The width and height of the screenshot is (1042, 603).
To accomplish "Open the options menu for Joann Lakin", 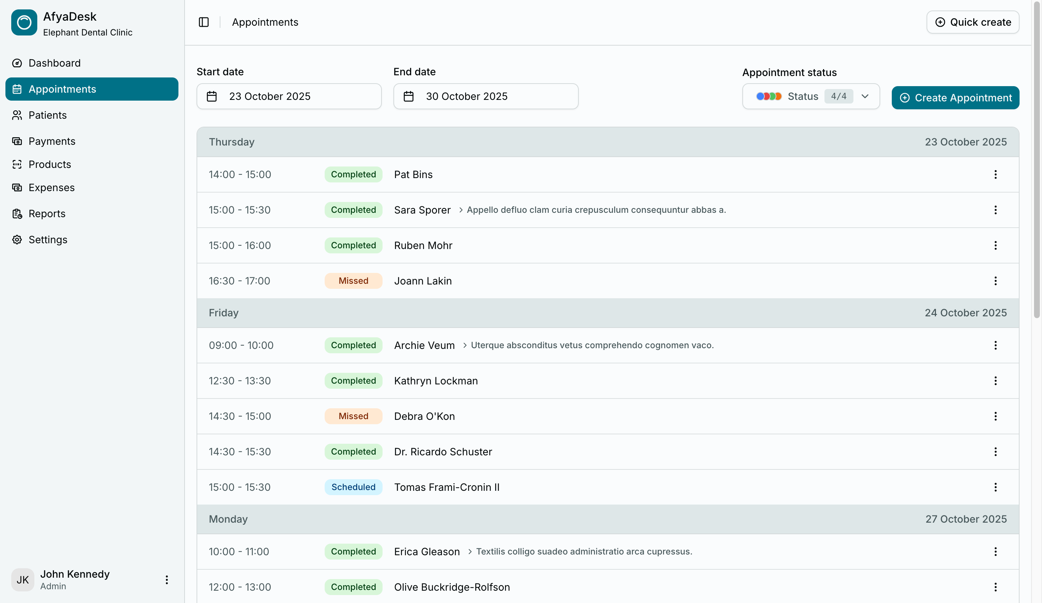I will point(995,281).
